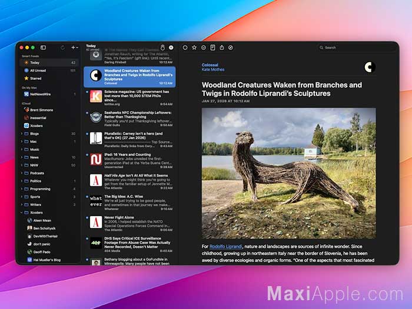Select the Starred smart feed
Viewport: 412px width, 309px height.
point(49,78)
